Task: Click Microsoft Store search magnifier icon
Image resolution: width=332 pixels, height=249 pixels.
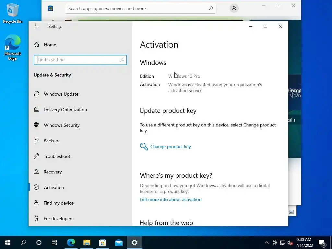Action: pyautogui.click(x=211, y=8)
